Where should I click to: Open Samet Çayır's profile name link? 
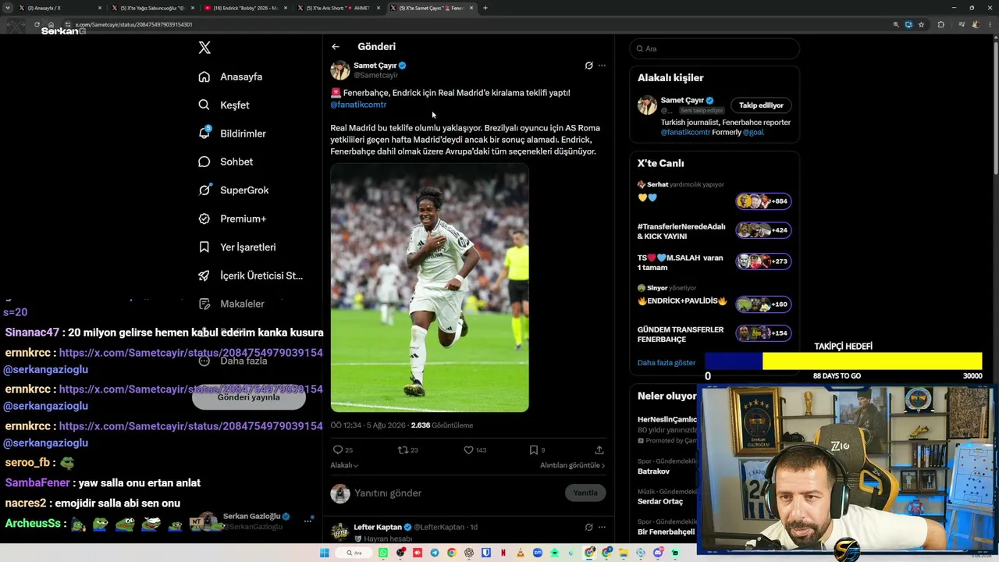coord(375,66)
